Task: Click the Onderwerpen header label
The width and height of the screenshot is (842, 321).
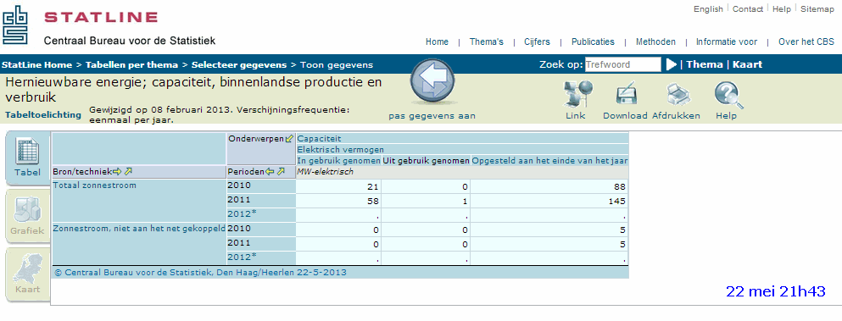Action: pos(256,139)
